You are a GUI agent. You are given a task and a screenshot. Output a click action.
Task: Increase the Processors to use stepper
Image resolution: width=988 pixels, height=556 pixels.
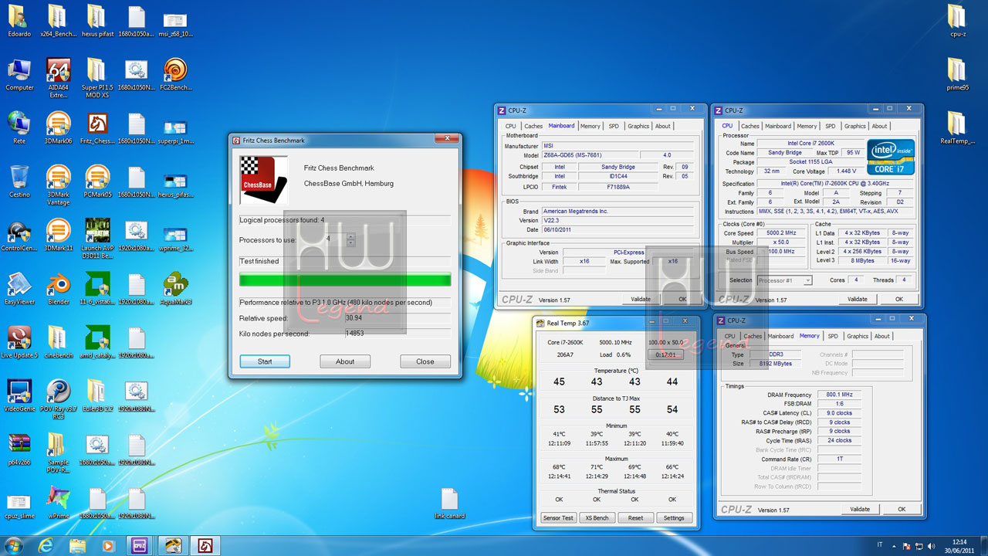[x=350, y=236]
